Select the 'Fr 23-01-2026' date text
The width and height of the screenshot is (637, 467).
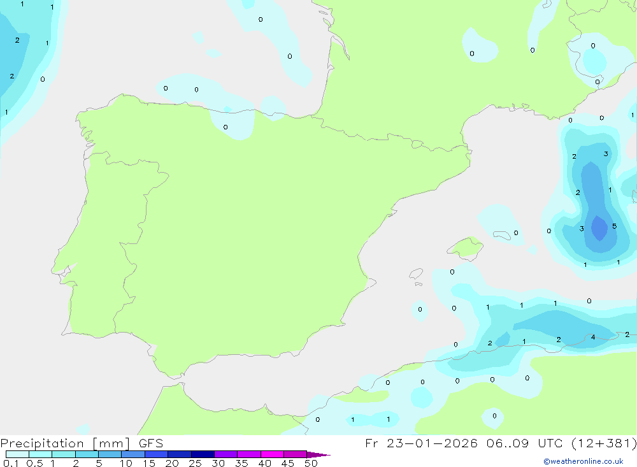click(421, 443)
